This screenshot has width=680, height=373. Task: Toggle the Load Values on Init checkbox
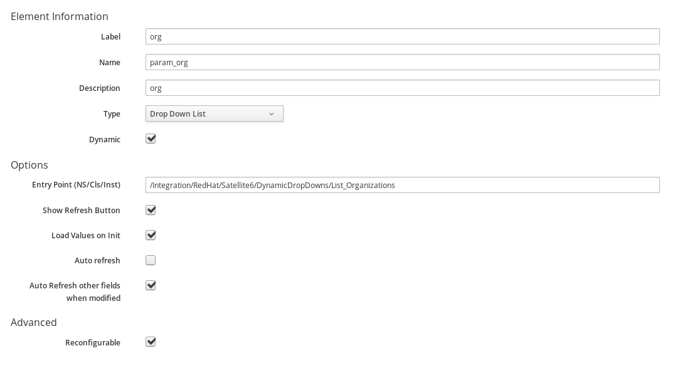[151, 235]
